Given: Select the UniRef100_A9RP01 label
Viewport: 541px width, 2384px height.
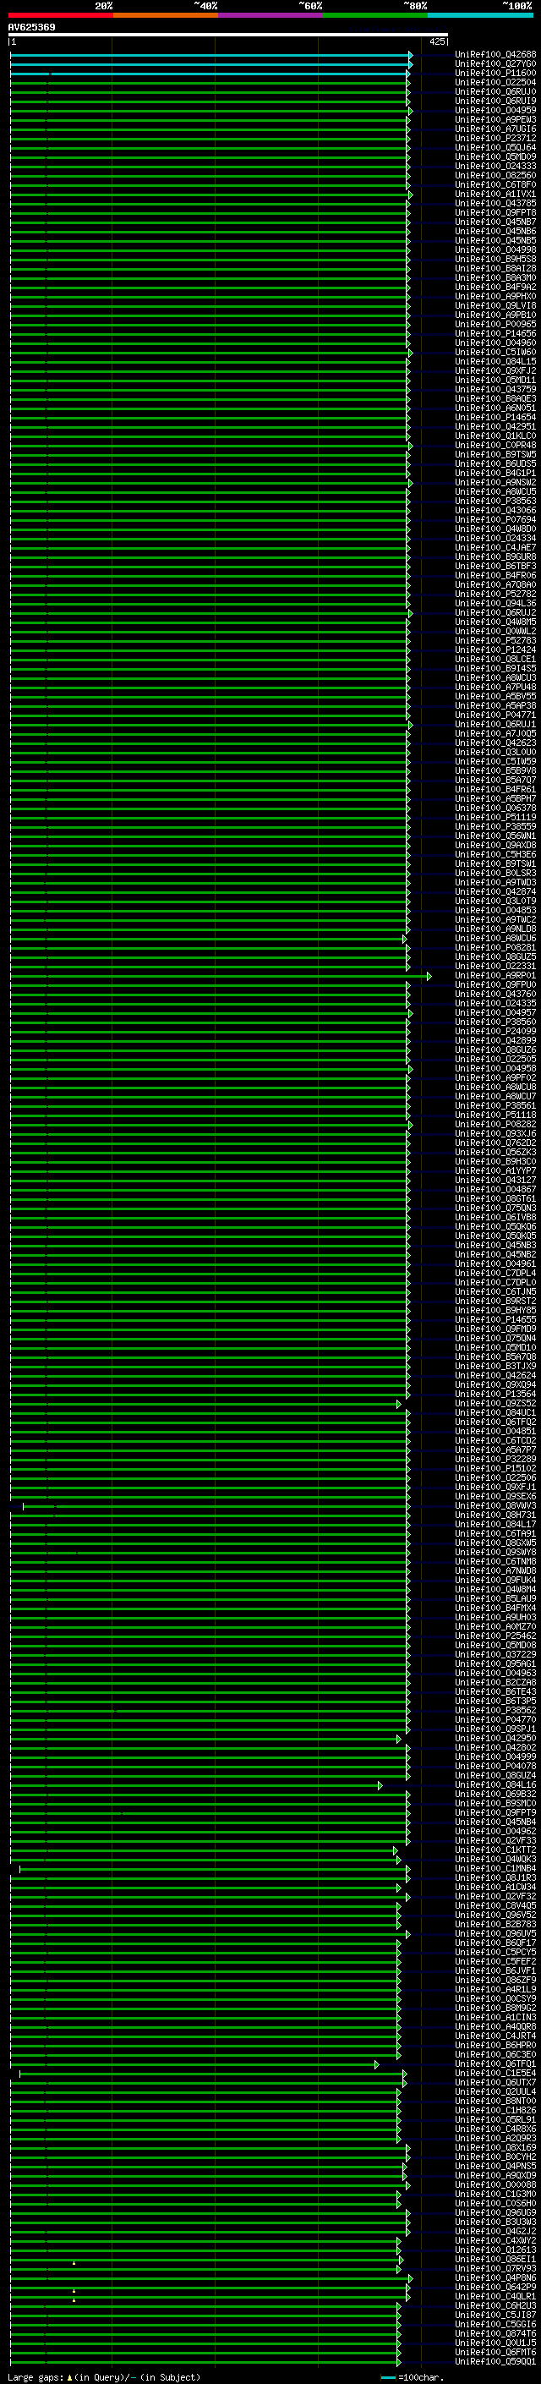Looking at the screenshot, I should point(495,975).
